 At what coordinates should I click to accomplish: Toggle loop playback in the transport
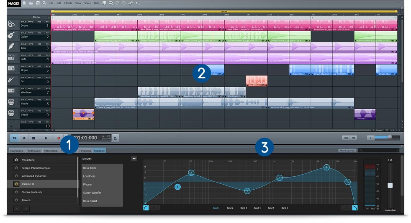(14, 138)
